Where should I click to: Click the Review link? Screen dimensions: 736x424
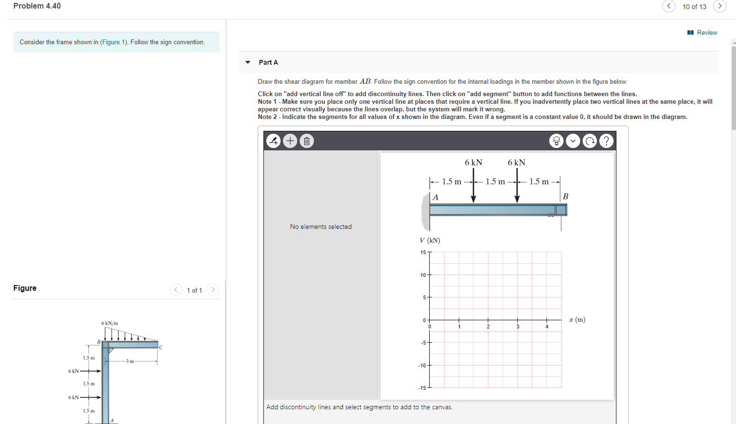point(706,32)
